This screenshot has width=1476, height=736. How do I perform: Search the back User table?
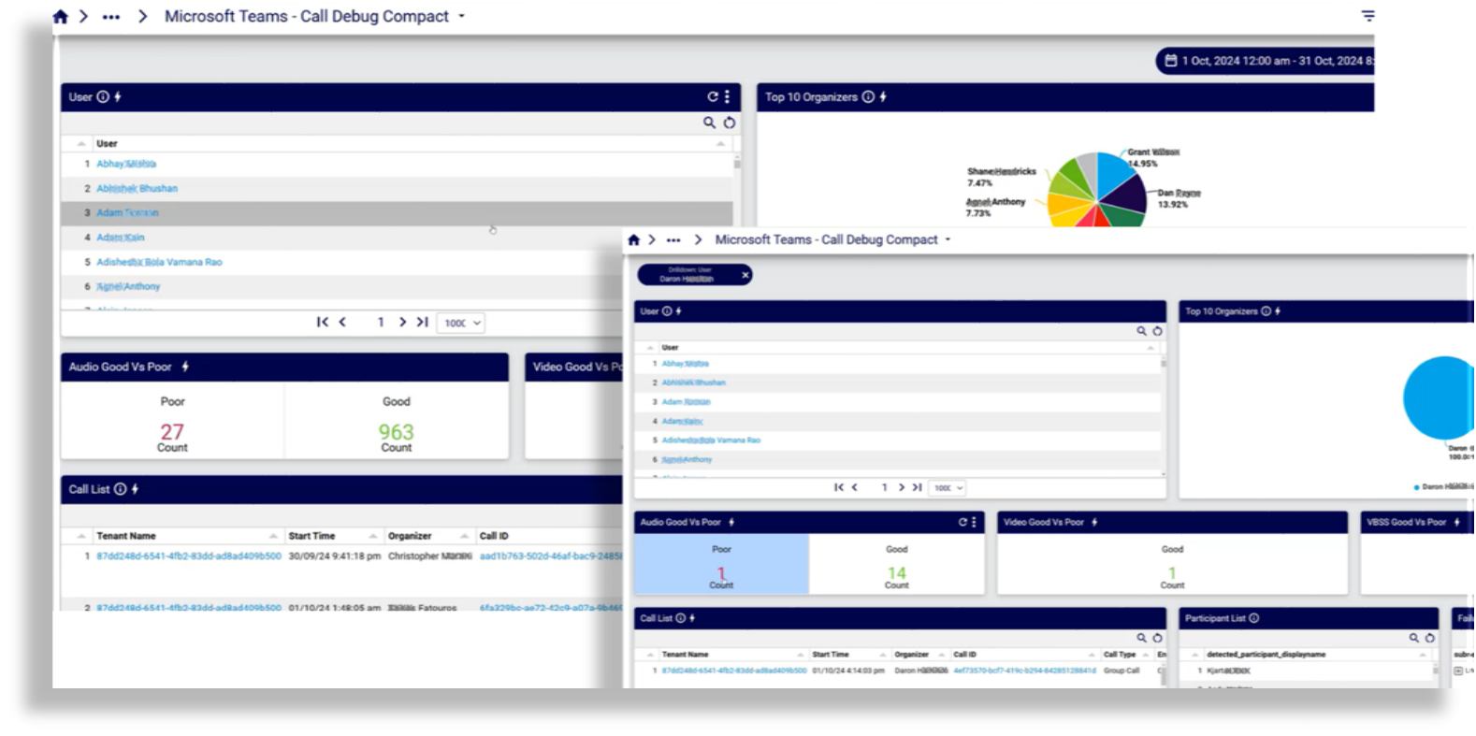pyautogui.click(x=709, y=123)
